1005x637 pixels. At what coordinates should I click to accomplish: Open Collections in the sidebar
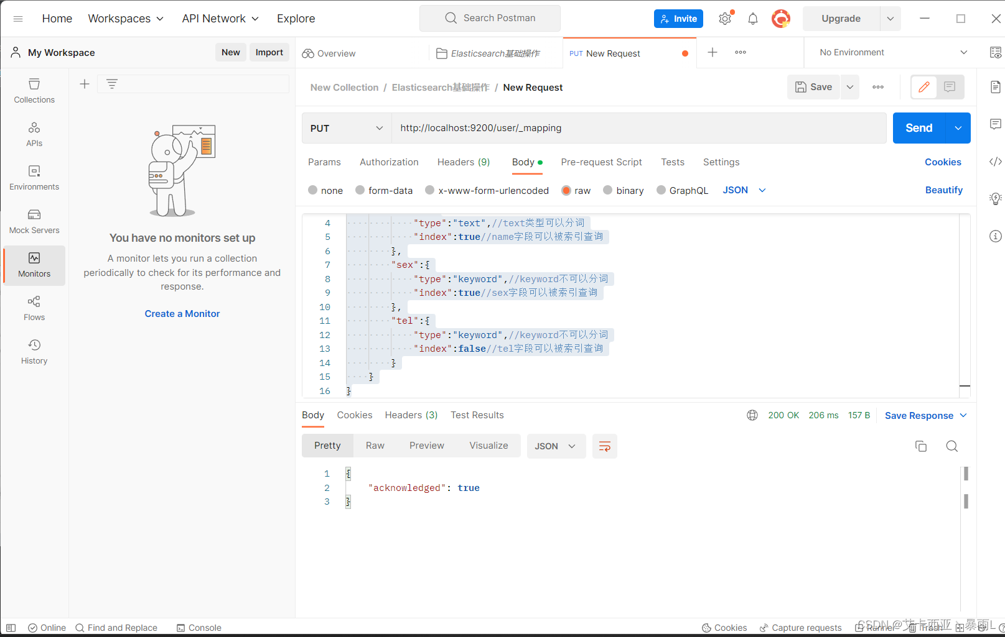click(x=34, y=91)
